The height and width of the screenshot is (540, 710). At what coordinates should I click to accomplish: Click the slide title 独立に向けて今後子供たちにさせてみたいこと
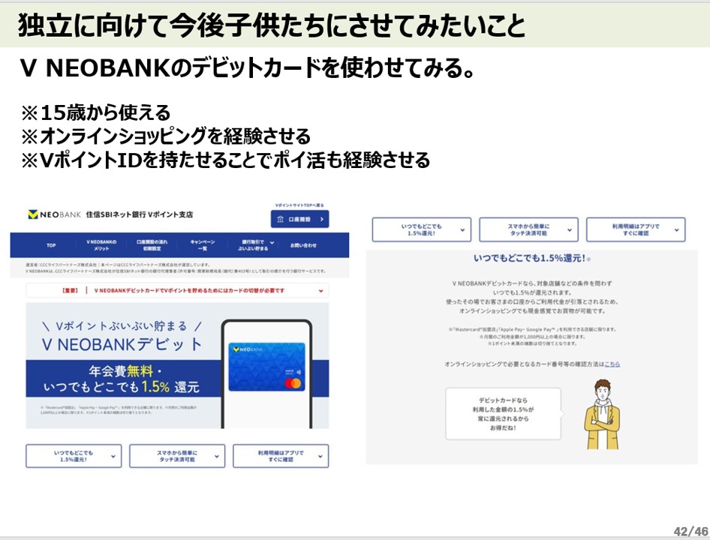[272, 25]
